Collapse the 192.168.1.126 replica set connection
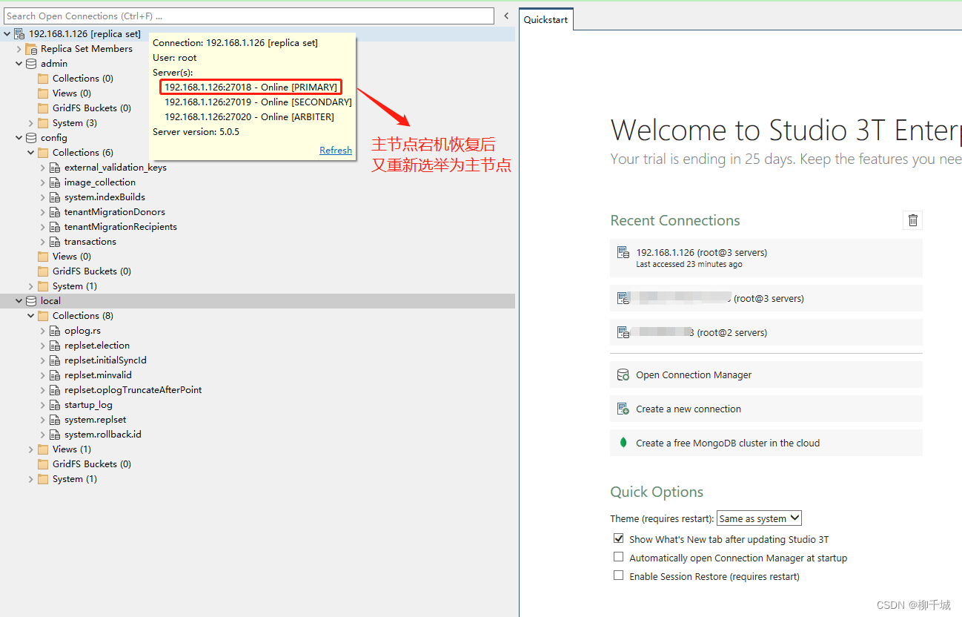962x617 pixels. pyautogui.click(x=7, y=34)
